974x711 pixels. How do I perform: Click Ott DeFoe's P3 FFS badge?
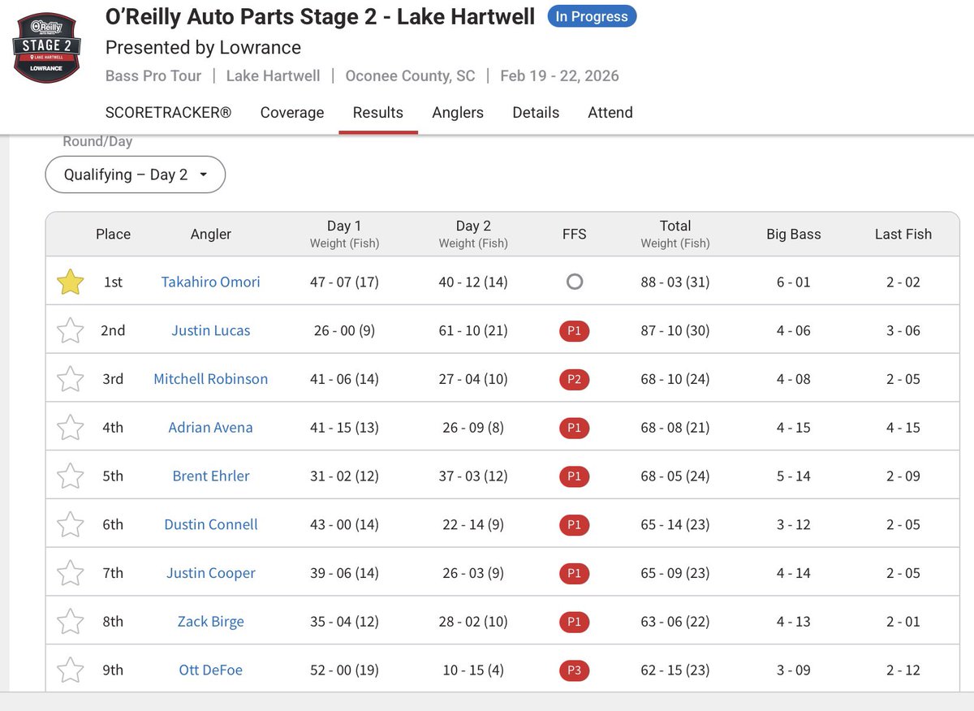(575, 670)
